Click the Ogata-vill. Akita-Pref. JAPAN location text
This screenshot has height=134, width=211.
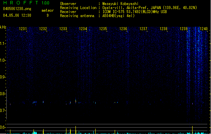[150, 8]
